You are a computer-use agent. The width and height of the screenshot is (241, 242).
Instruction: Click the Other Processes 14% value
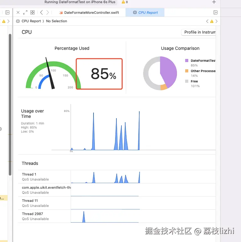194,76
